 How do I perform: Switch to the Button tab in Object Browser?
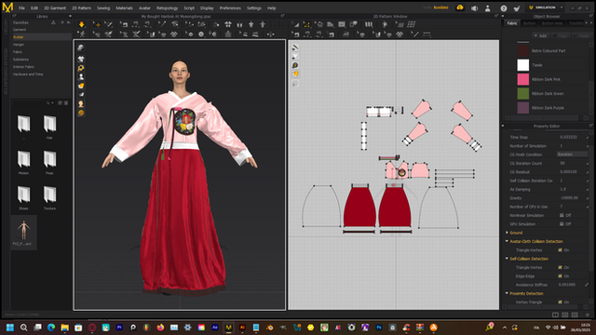click(529, 23)
